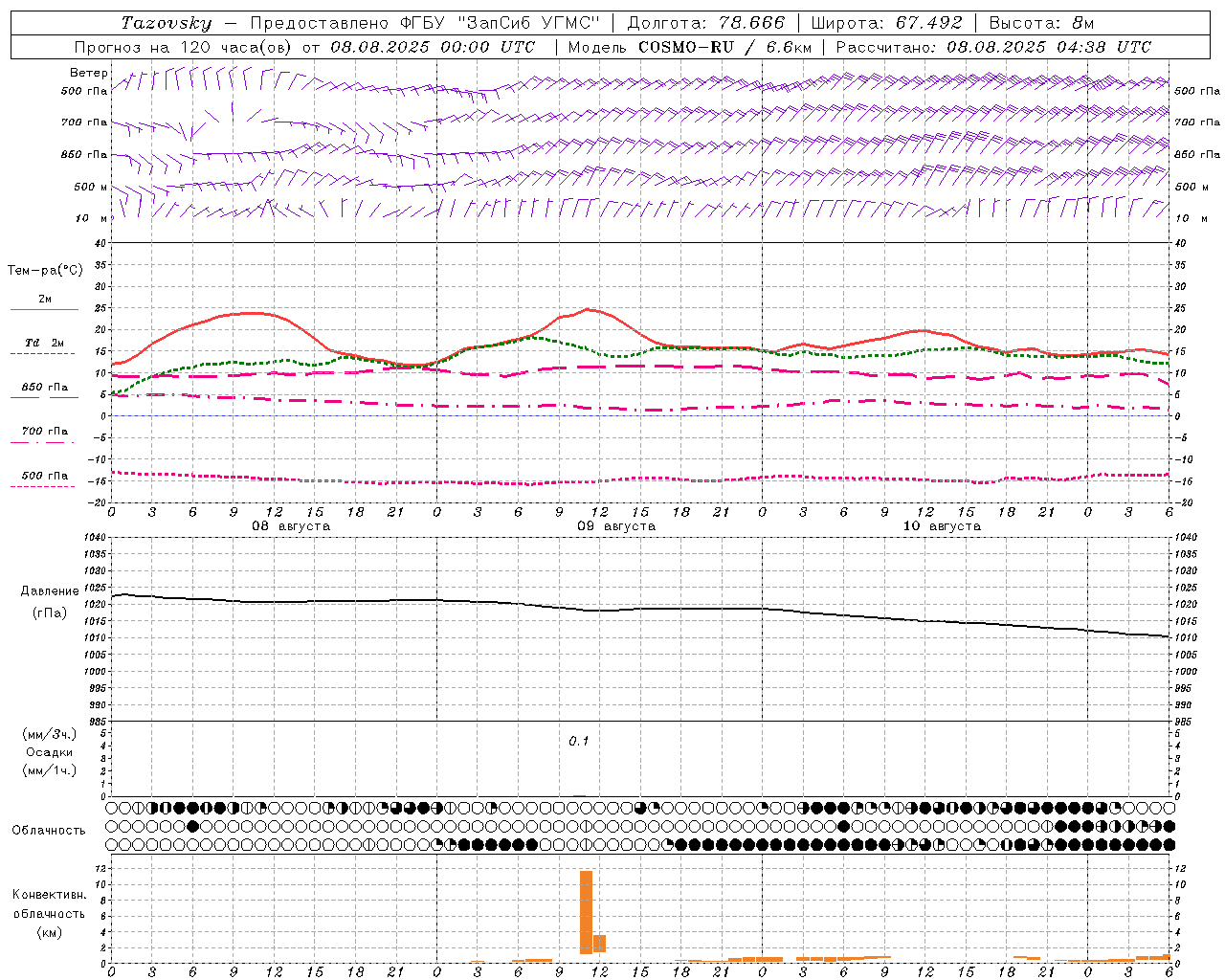1225x980 pixels.
Task: Click the computed time 08.08.2025 04:38 UTC
Action: pyautogui.click(x=1049, y=47)
